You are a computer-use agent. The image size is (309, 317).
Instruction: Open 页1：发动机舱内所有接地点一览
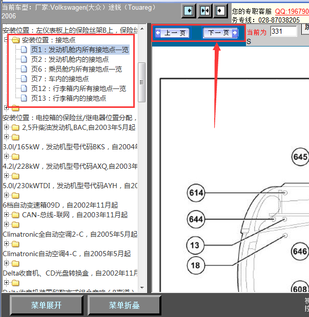[x=80, y=50]
